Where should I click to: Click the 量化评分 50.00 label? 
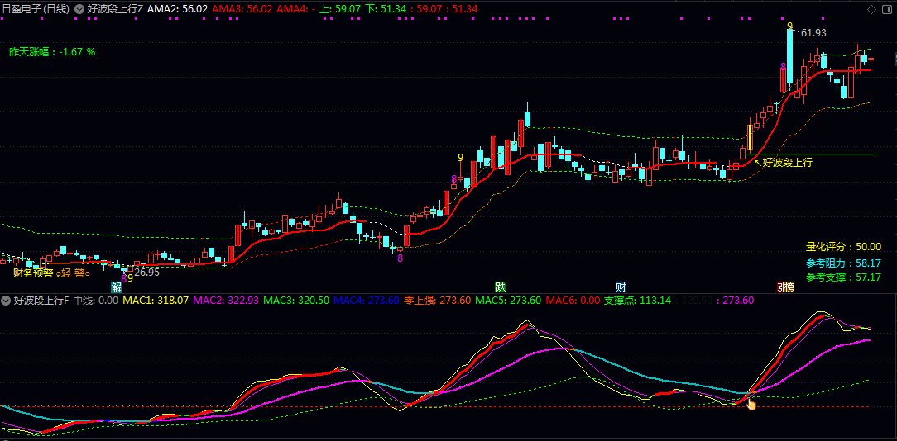tap(843, 247)
